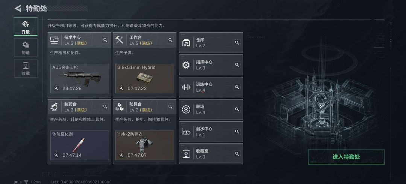Click the magnifier icon on 收藏室
The height and width of the screenshot is (184, 406).
click(237, 154)
